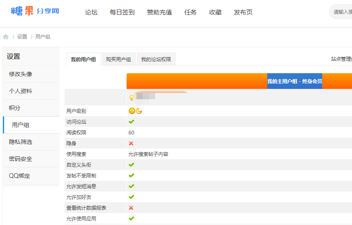Image resolution: width=352 pixels, height=225 pixels.
Task: Open 隐私筛选 in settings sidebar
Action: (31, 142)
